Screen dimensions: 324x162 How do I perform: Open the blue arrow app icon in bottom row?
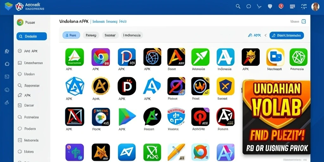coord(127,152)
